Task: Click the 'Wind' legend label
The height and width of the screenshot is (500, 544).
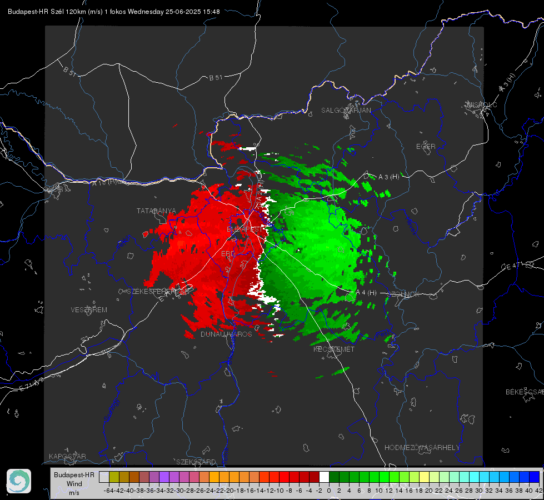Action: click(x=74, y=484)
